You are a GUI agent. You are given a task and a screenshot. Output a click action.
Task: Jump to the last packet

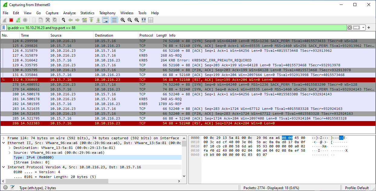click(98, 20)
